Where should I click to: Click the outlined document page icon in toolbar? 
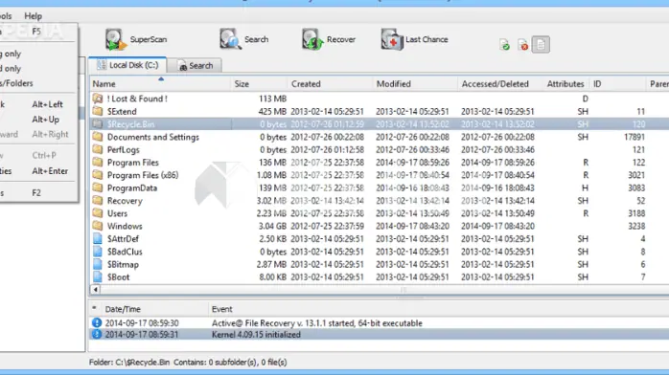541,45
